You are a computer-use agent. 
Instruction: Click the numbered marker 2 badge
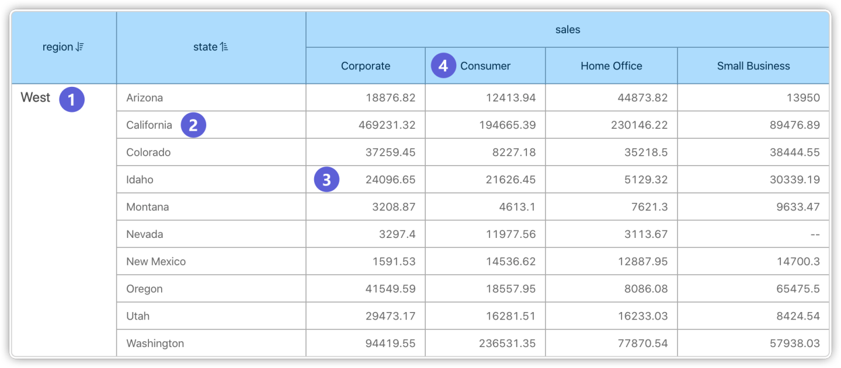pos(193,125)
